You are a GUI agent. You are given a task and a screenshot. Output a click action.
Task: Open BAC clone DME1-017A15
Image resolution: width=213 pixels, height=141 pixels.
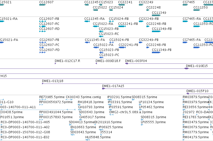pos(113,86)
